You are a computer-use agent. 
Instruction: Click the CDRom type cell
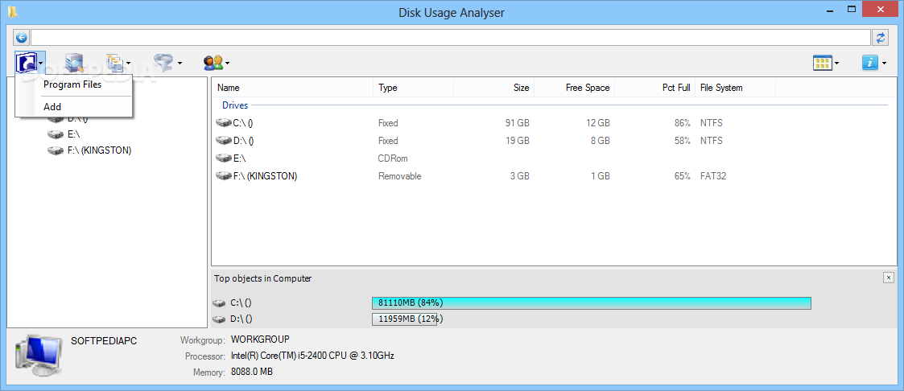coord(393,158)
